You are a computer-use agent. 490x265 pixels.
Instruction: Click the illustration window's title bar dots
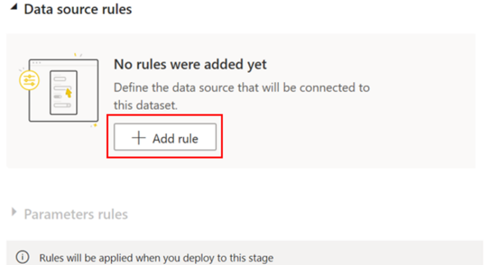pos(36,63)
